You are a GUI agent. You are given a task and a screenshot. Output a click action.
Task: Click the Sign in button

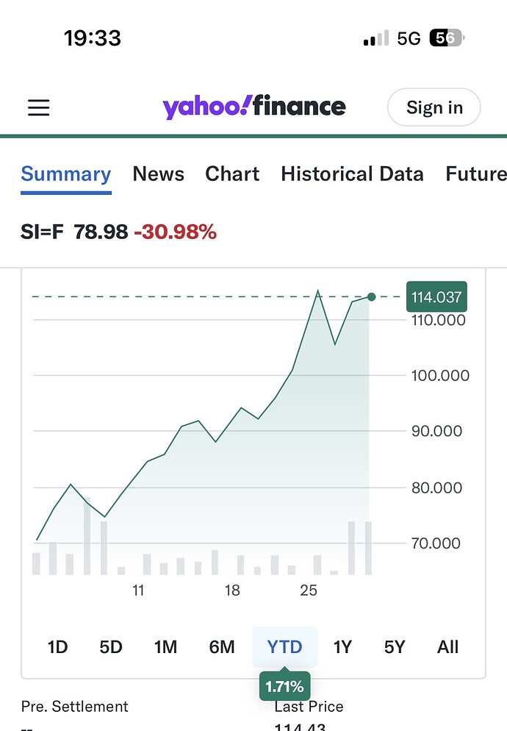click(434, 108)
